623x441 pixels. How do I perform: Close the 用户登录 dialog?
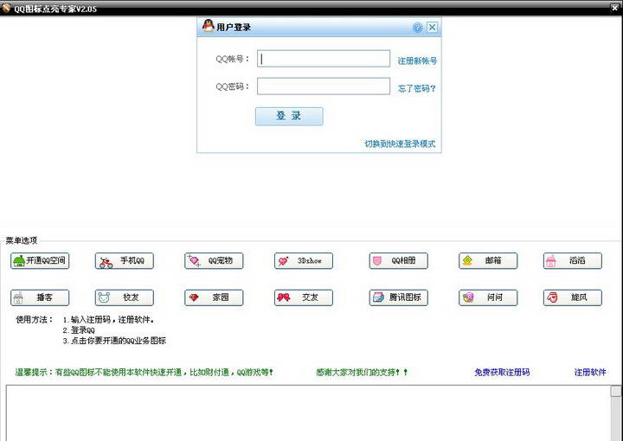click(432, 28)
